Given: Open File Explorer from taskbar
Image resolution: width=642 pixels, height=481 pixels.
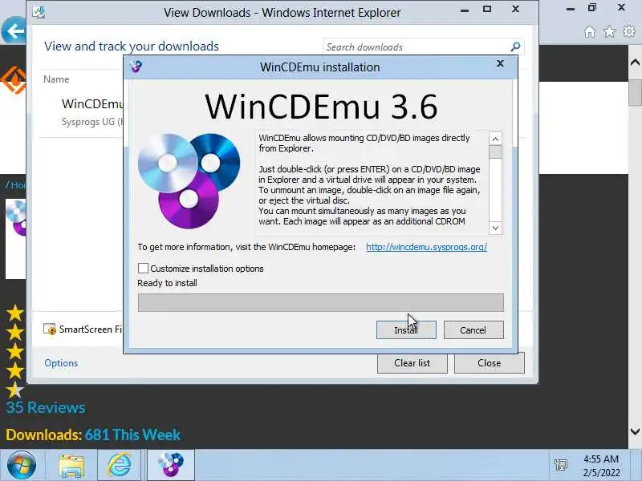Looking at the screenshot, I should [x=71, y=466].
